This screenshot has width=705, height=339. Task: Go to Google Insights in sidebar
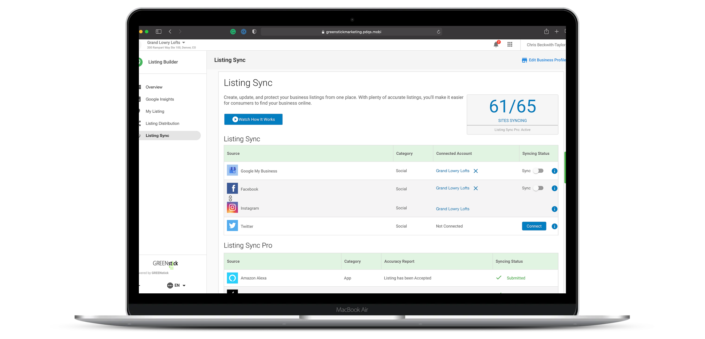pos(160,99)
